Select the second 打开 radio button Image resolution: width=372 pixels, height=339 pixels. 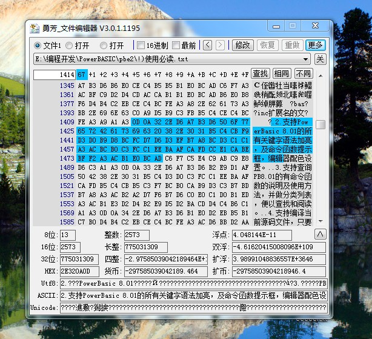[x=104, y=45]
